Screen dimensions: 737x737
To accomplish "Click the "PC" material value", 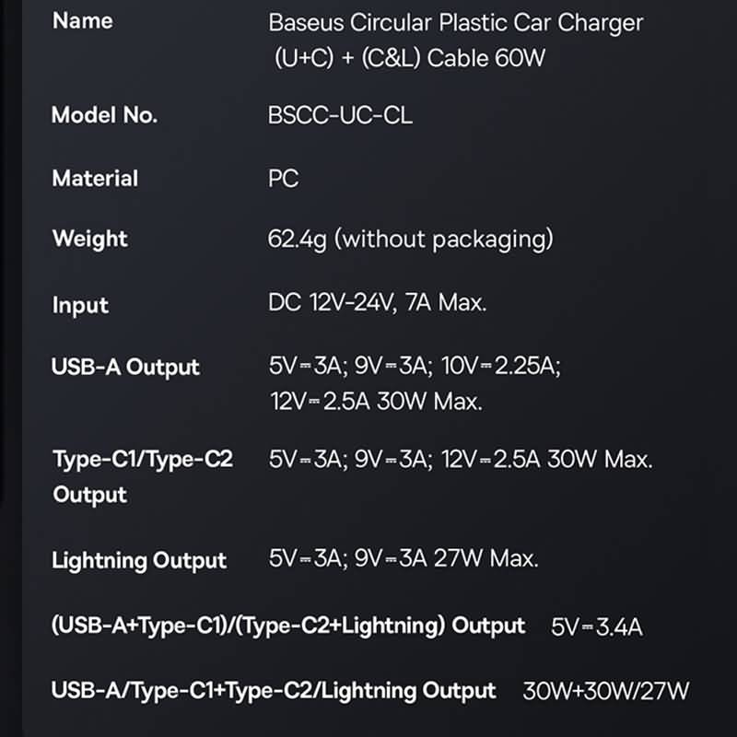I will [283, 178].
